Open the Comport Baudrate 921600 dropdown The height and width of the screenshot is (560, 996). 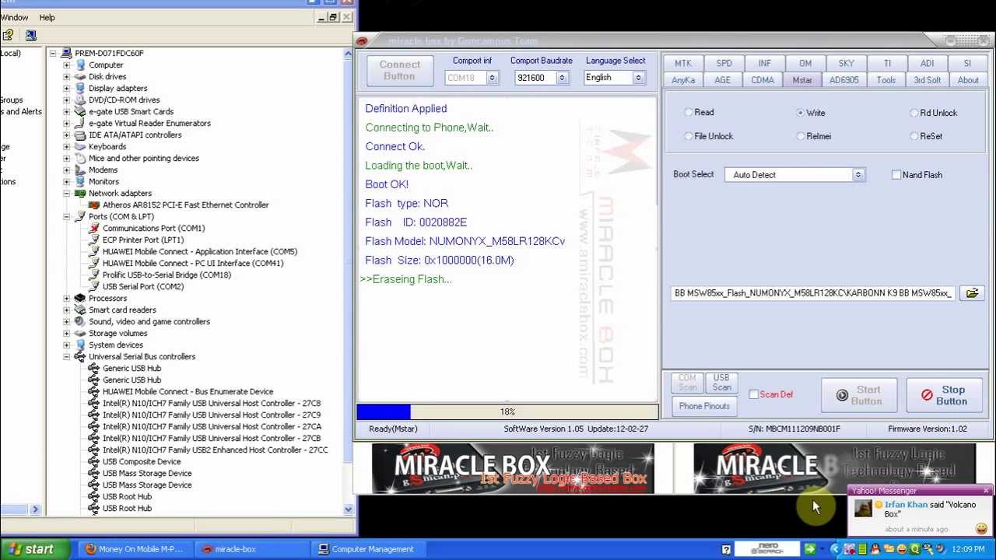point(562,78)
